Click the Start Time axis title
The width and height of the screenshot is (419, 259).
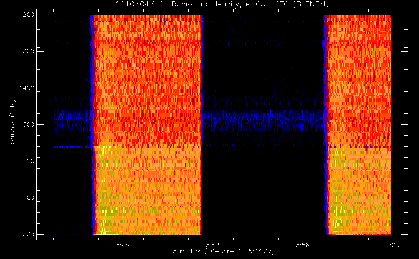click(x=222, y=251)
